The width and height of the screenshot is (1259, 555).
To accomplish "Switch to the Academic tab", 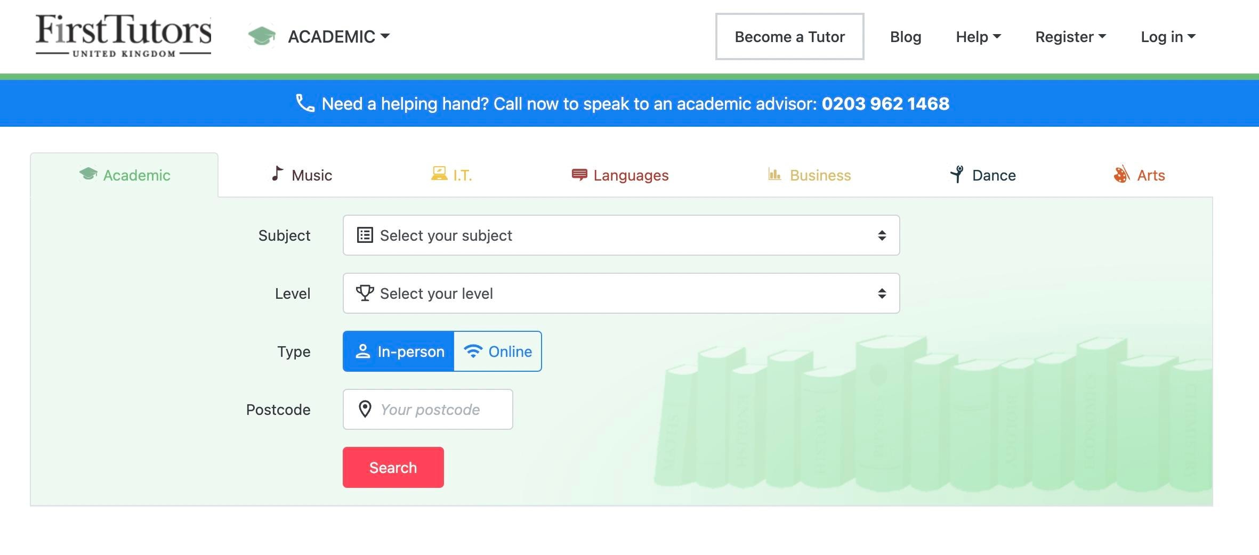I will pyautogui.click(x=125, y=175).
